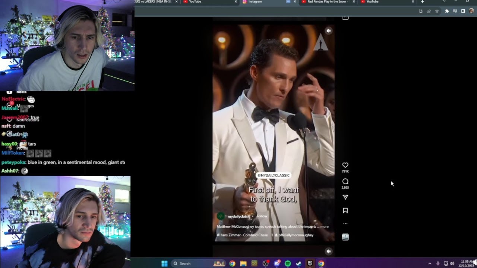Open the active Chrome window on taskbar
Viewport: 477px width, 268px height.
click(x=321, y=264)
